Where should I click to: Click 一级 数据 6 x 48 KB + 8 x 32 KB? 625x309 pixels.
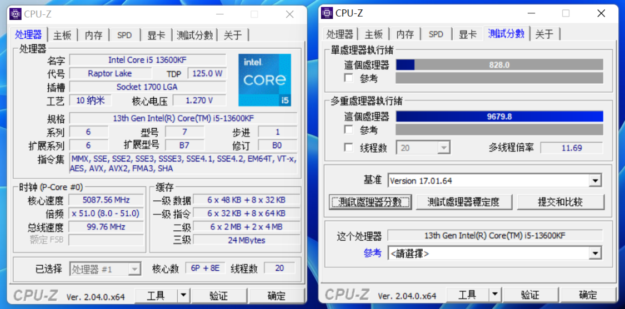[247, 200]
